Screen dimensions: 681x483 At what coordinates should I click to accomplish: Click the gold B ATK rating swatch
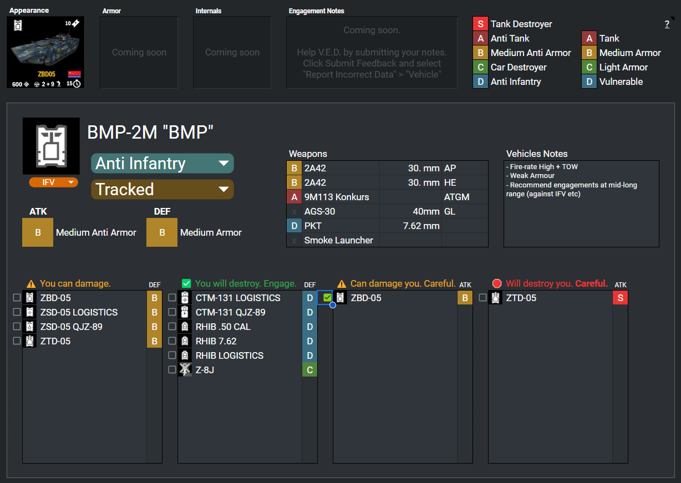click(x=38, y=232)
